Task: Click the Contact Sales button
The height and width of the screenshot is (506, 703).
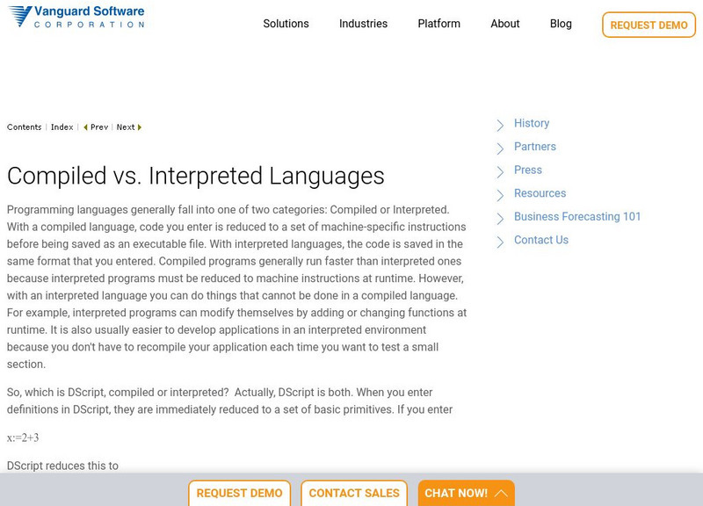Action: point(354,494)
